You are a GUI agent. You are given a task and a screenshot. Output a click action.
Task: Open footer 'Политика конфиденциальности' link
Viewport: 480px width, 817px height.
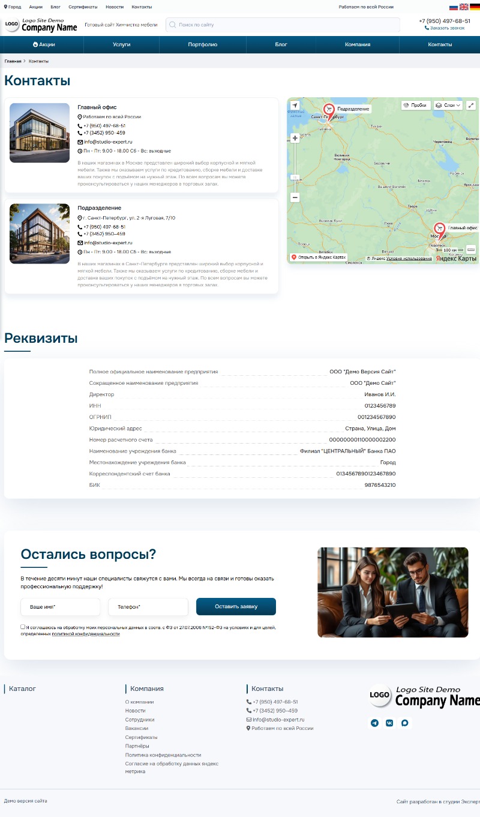pos(163,755)
